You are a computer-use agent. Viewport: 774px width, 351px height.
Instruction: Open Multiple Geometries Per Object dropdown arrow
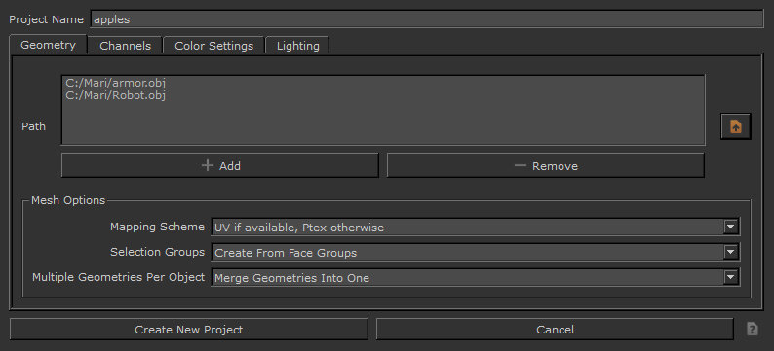730,278
